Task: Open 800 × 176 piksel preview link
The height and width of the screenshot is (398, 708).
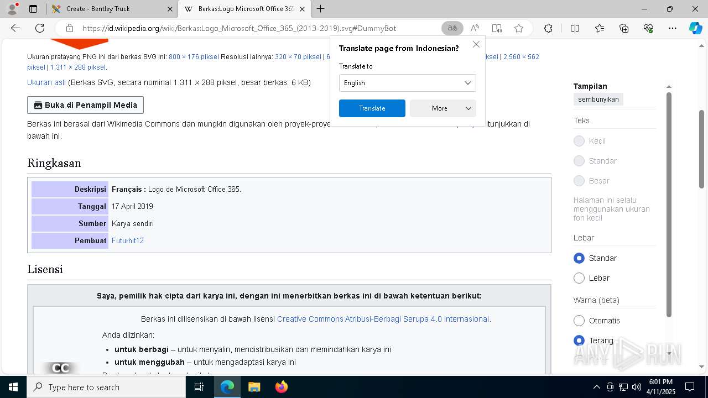Action: coord(194,57)
